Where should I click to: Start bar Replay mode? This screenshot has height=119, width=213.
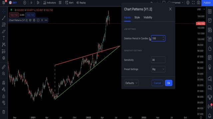pyautogui.click(x=81, y=3)
